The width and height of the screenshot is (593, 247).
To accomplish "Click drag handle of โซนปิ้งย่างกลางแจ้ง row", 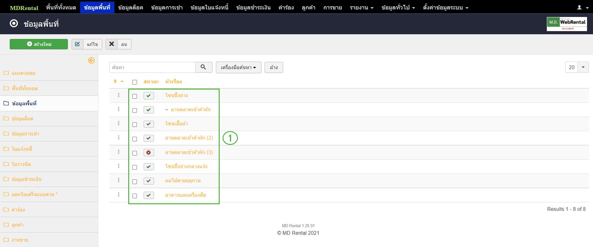I will (118, 166).
